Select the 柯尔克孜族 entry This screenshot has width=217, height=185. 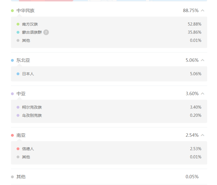32,107
